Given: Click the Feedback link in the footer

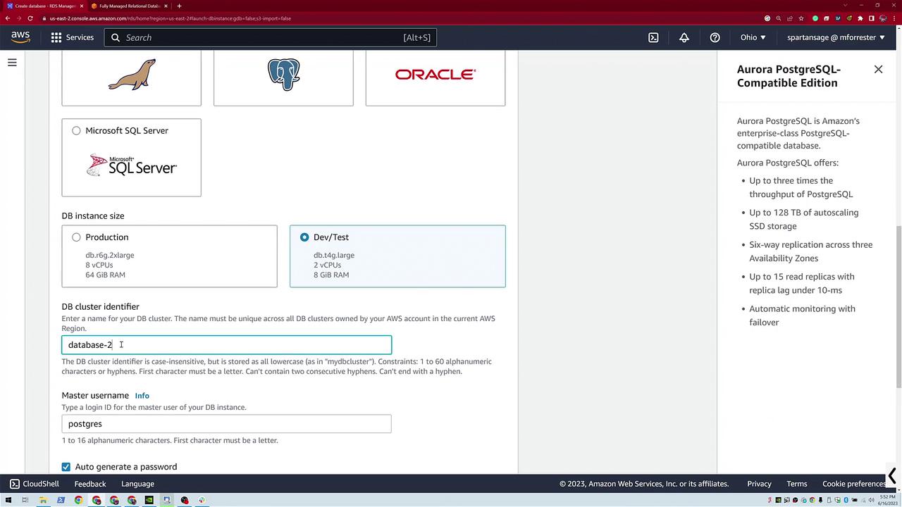Looking at the screenshot, I should 90,484.
